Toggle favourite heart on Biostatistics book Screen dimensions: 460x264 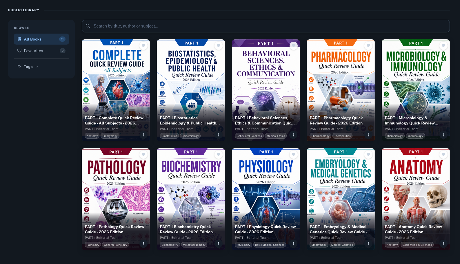[x=219, y=46]
